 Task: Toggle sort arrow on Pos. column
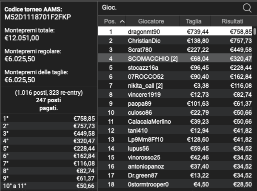point(122,21)
